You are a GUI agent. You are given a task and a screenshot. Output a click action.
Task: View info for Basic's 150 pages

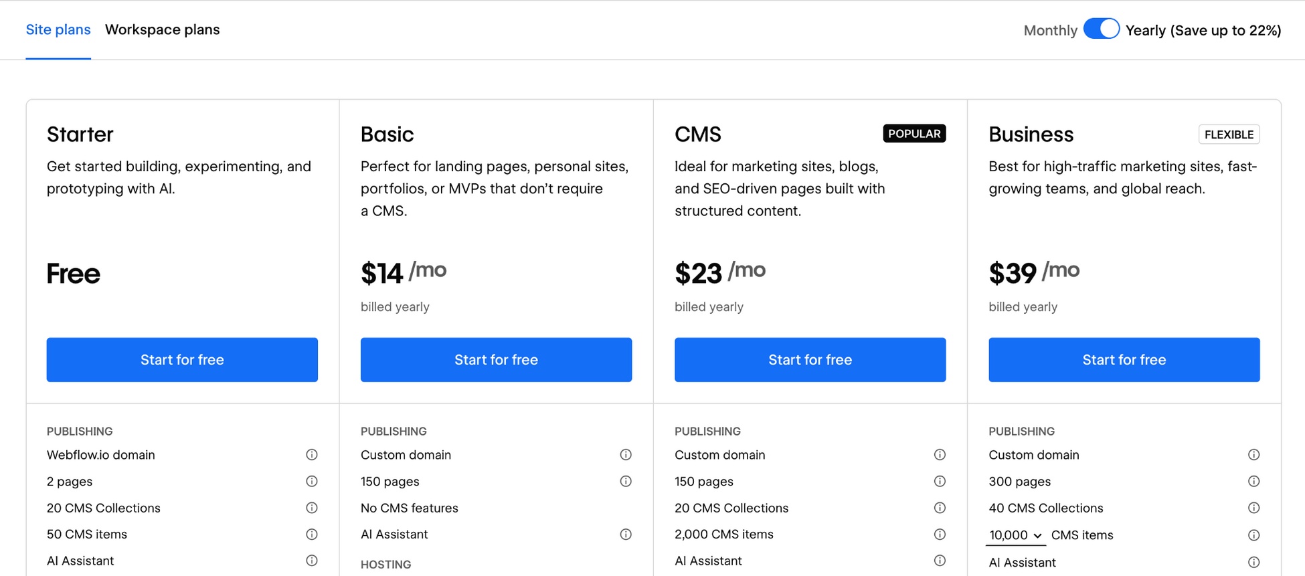pos(626,481)
